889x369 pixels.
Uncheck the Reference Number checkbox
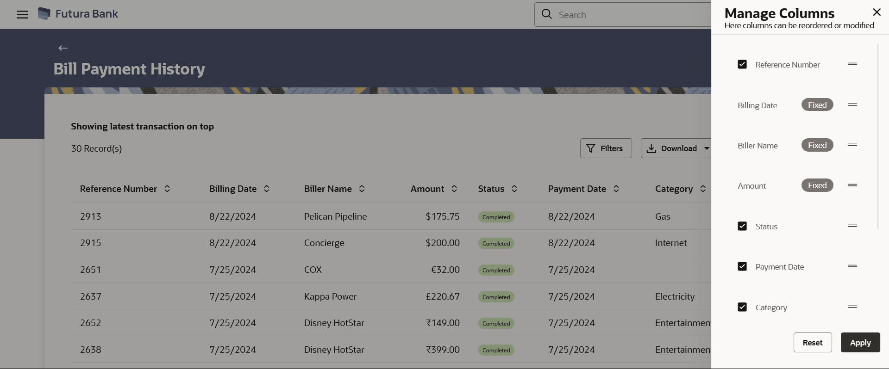[x=742, y=64]
